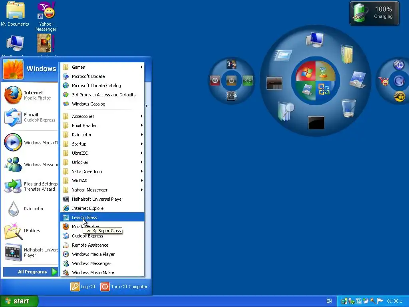Click the folder search magnifier dock icon
Image resolution: width=409 pixels, height=307 pixels.
[x=286, y=111]
